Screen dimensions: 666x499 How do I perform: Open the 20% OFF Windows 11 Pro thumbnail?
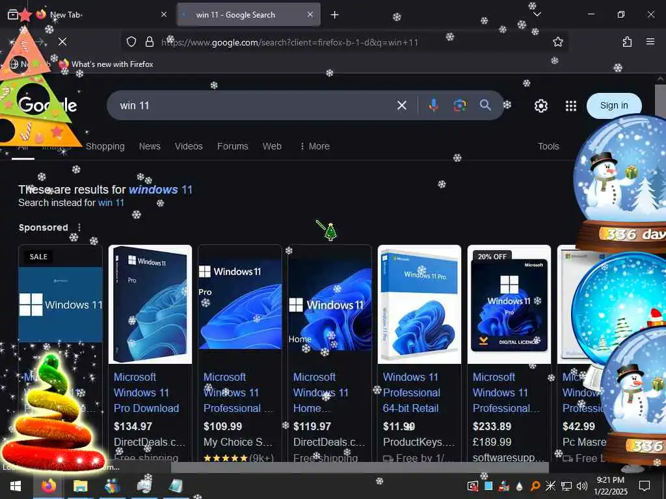509,304
